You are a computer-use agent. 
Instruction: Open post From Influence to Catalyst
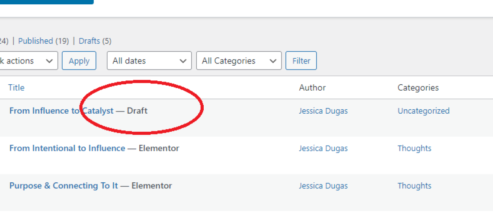(x=61, y=111)
